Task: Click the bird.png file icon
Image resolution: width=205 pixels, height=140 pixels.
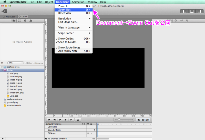Action: tap(8, 73)
